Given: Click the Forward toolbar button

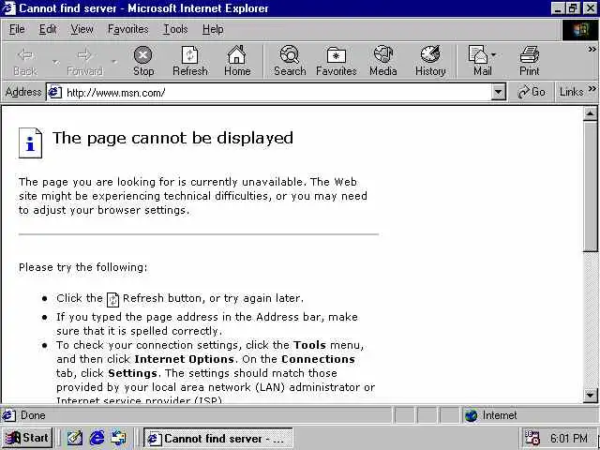Looking at the screenshot, I should tap(84, 61).
